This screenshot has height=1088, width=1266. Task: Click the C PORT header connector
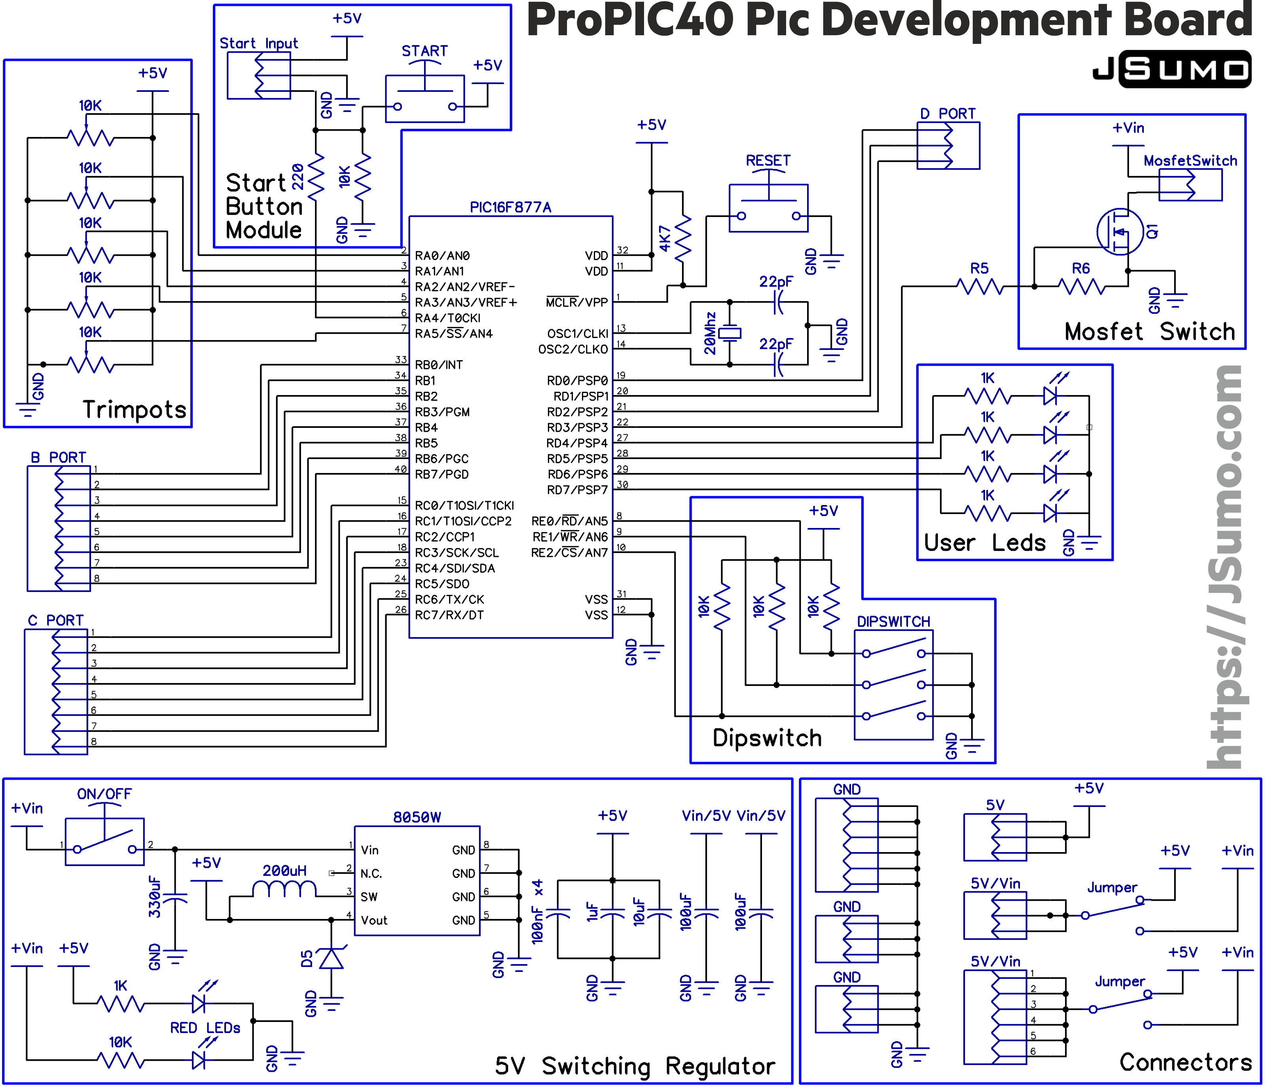click(x=56, y=692)
